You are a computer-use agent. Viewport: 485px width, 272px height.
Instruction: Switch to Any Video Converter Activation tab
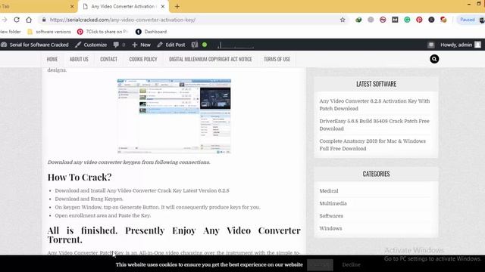click(124, 7)
